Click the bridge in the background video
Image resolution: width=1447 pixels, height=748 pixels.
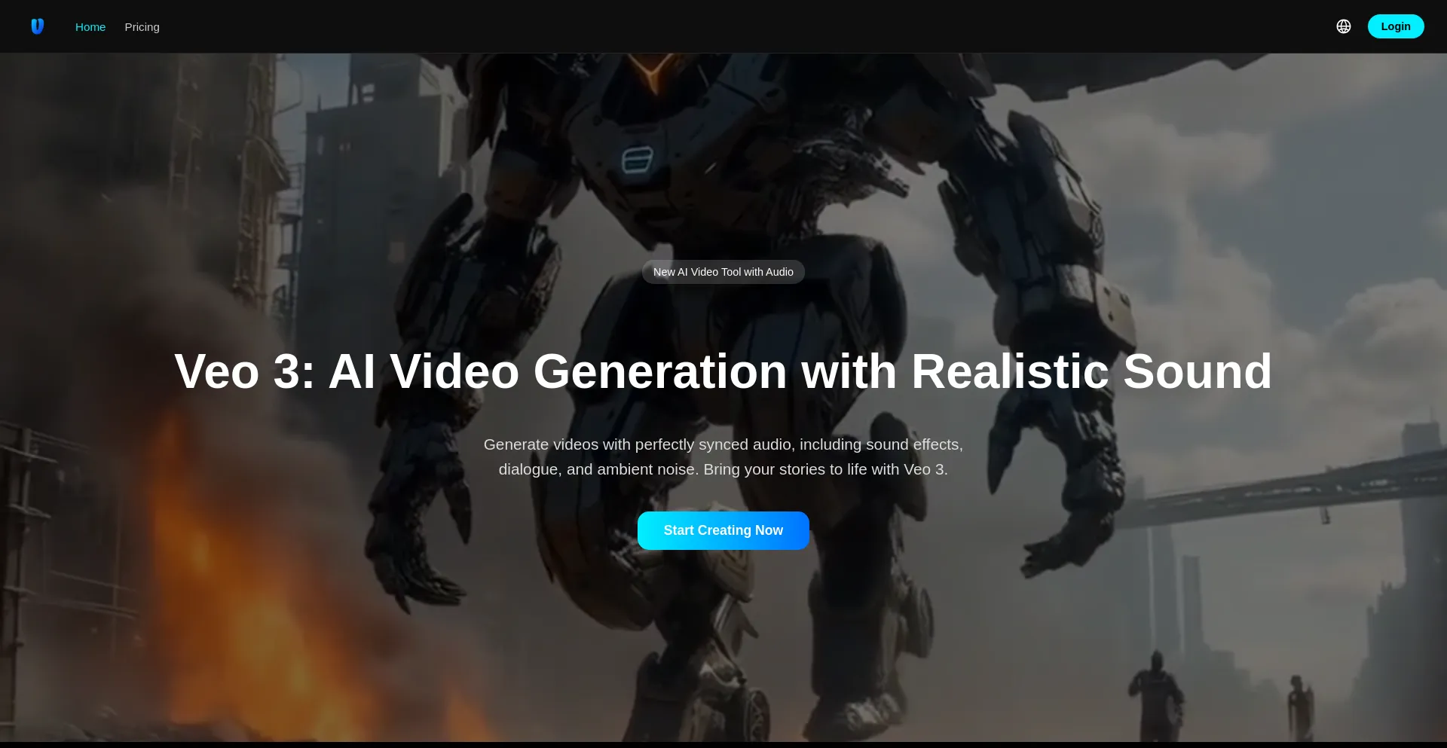[x=1281, y=493]
